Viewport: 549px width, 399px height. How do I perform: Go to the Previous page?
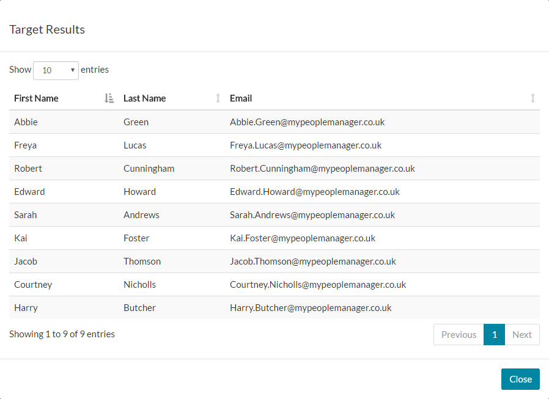pyautogui.click(x=459, y=334)
